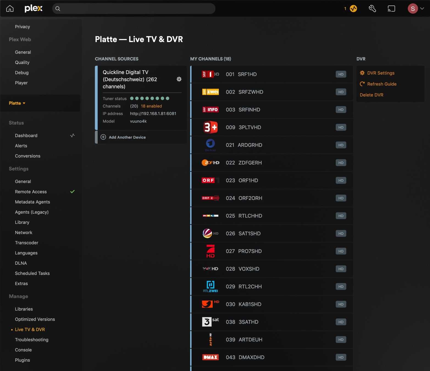Click the ProSieben HD channel logo
Viewport: 430px width, 371px height.
coord(210,251)
